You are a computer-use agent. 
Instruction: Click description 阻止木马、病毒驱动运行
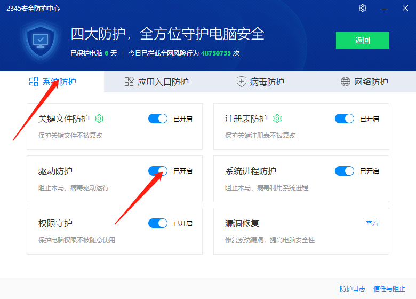[x=74, y=188]
